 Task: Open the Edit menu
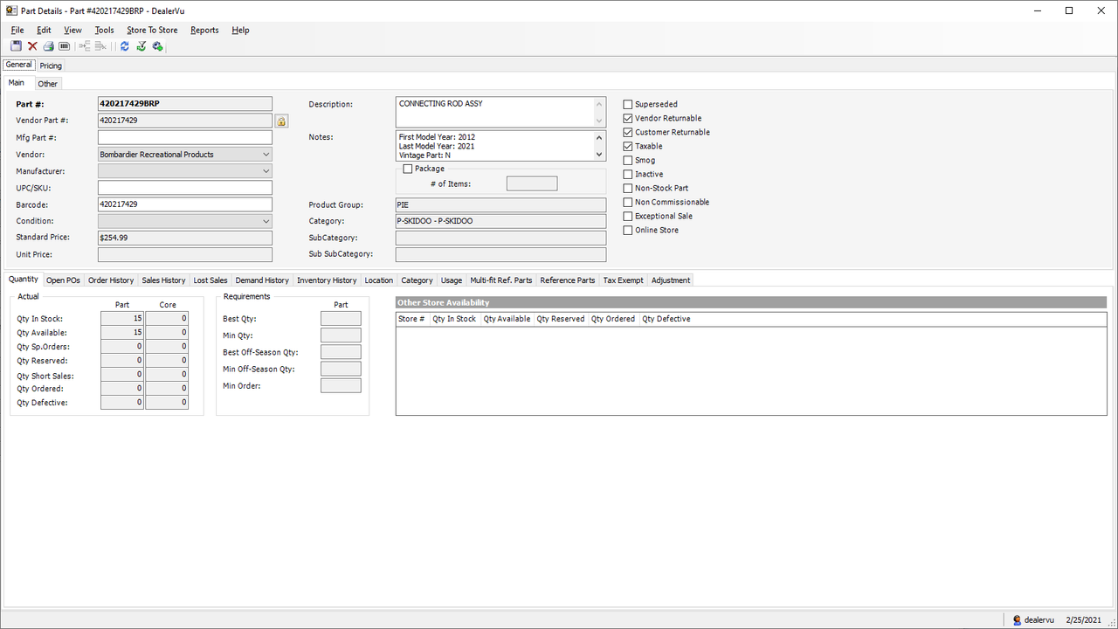(44, 30)
